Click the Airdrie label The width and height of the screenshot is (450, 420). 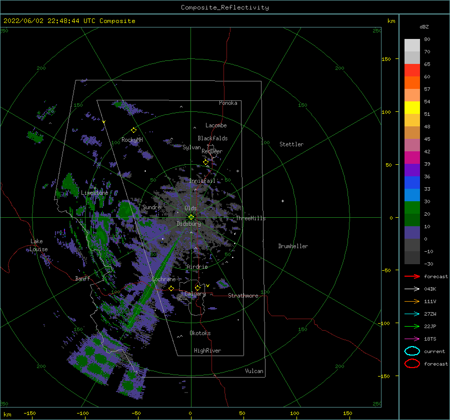tap(197, 267)
